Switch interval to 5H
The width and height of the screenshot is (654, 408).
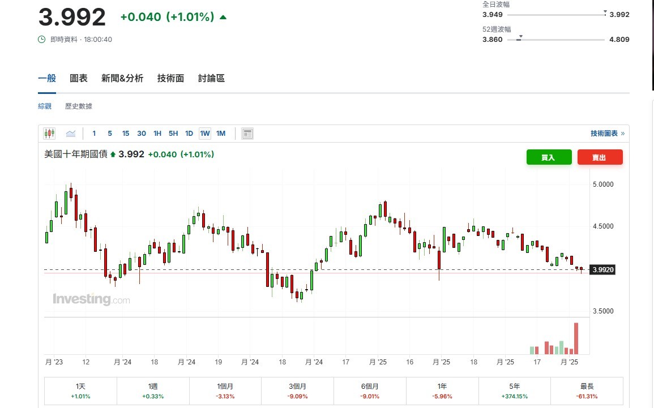tap(173, 134)
